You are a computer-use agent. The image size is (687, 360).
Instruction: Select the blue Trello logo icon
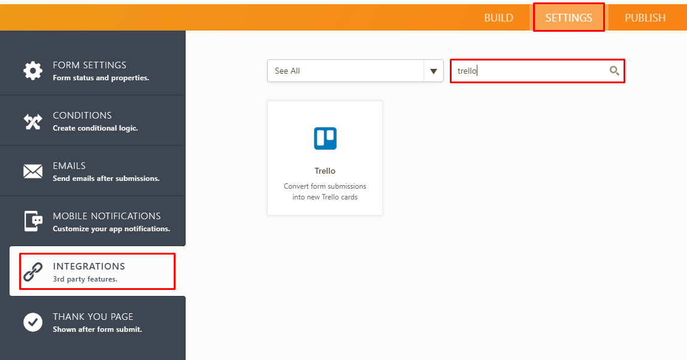(325, 138)
